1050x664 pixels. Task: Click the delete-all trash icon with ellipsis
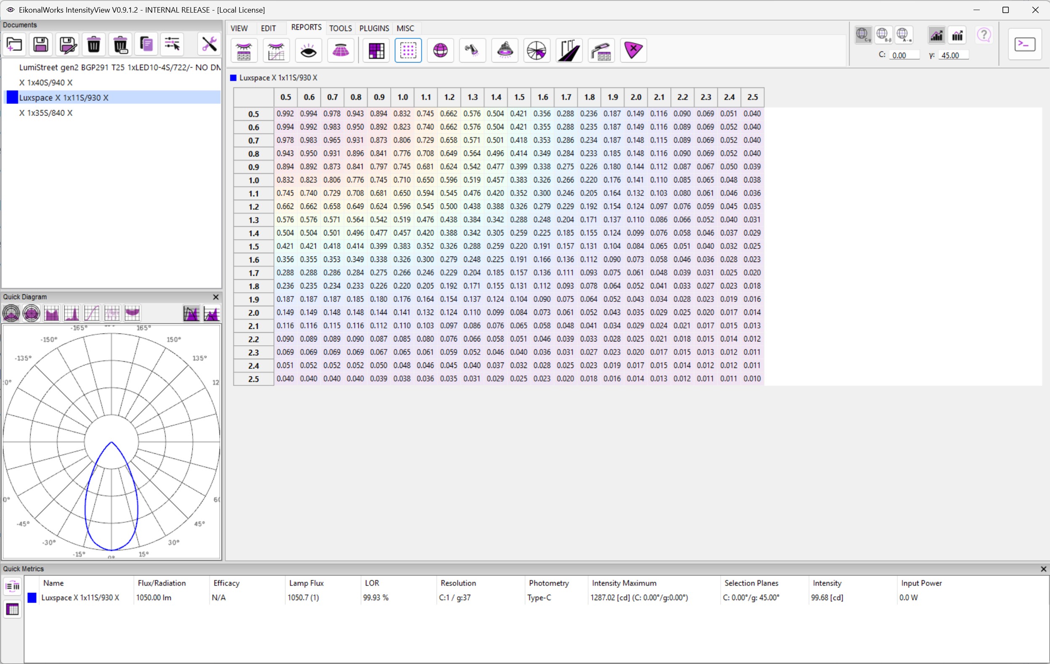click(x=120, y=45)
